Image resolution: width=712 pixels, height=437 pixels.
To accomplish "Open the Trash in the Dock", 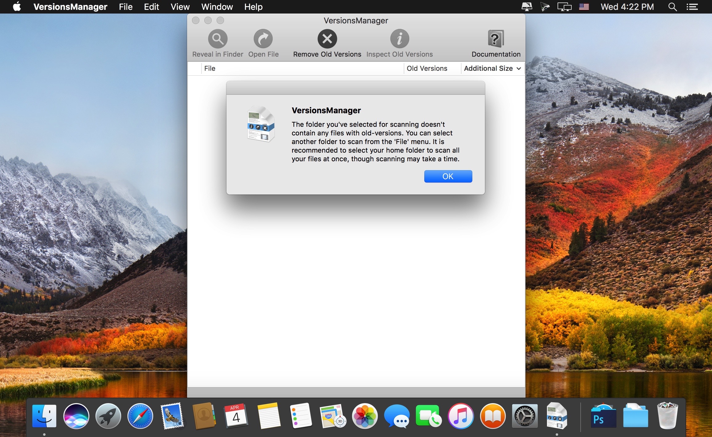I will [667, 416].
